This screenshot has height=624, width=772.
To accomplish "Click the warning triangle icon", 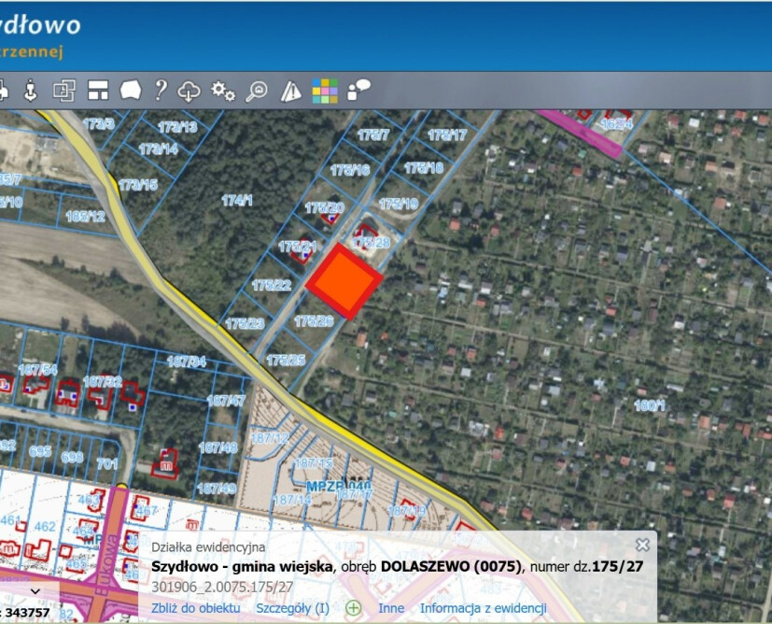I will coord(291,90).
